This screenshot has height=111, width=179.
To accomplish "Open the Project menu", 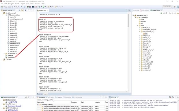I will point(23,4).
